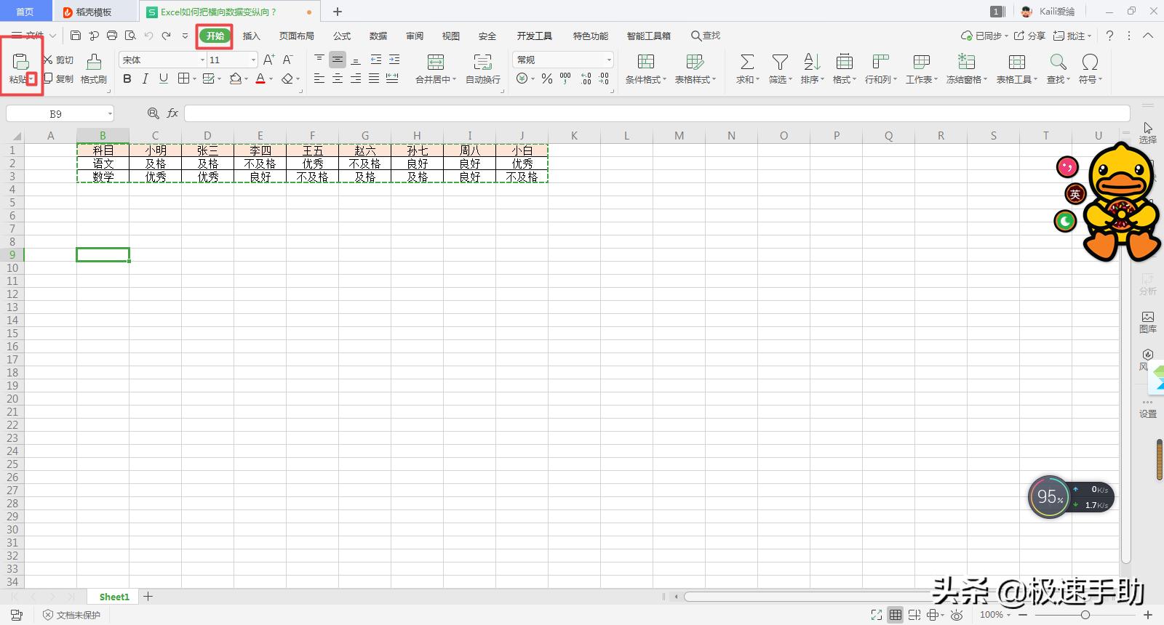Toggle italic formatting

(x=145, y=78)
